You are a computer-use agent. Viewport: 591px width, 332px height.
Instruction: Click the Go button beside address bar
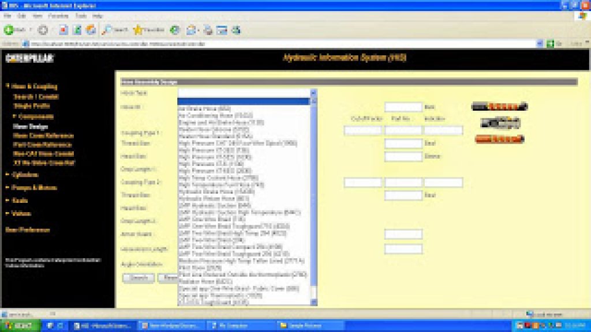pyautogui.click(x=553, y=44)
